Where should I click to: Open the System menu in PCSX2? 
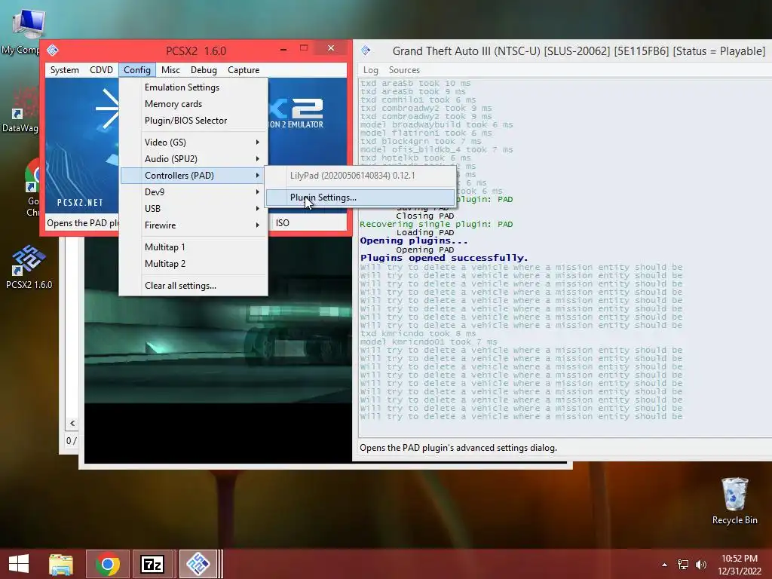65,70
